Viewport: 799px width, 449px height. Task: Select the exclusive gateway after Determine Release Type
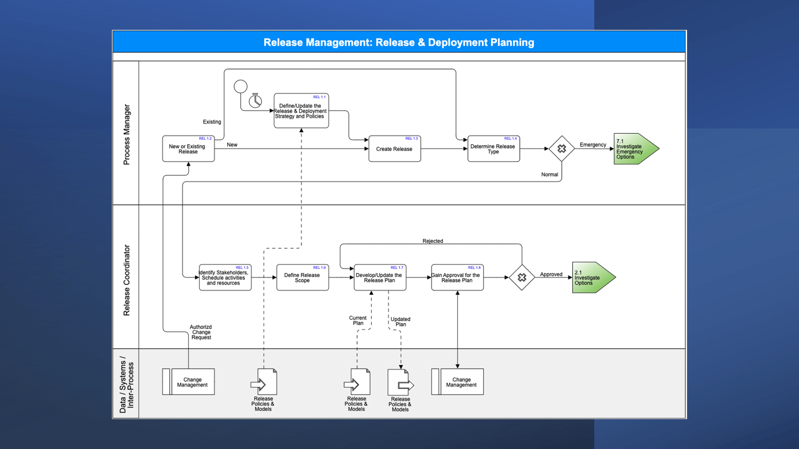561,149
